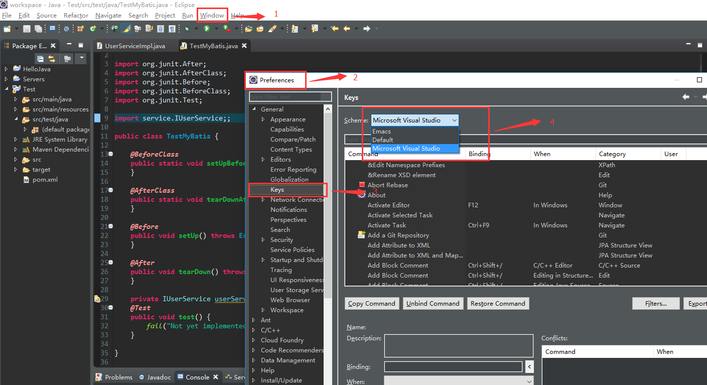The height and width of the screenshot is (385, 707).
Task: Click the Run External Tools icon
Action: point(227,29)
